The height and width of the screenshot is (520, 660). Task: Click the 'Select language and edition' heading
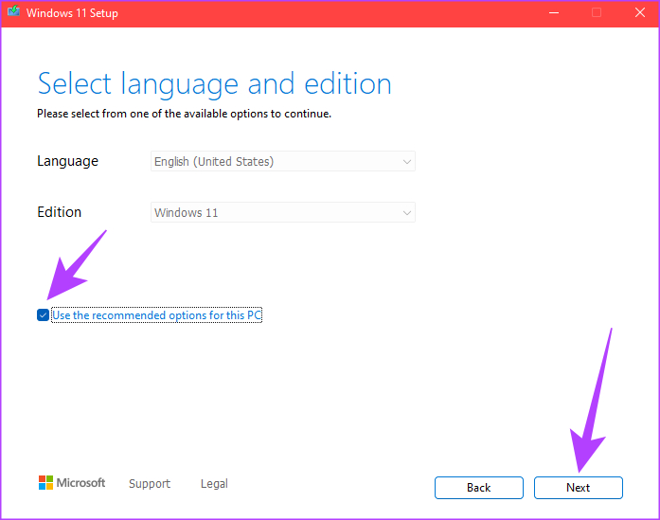point(215,83)
